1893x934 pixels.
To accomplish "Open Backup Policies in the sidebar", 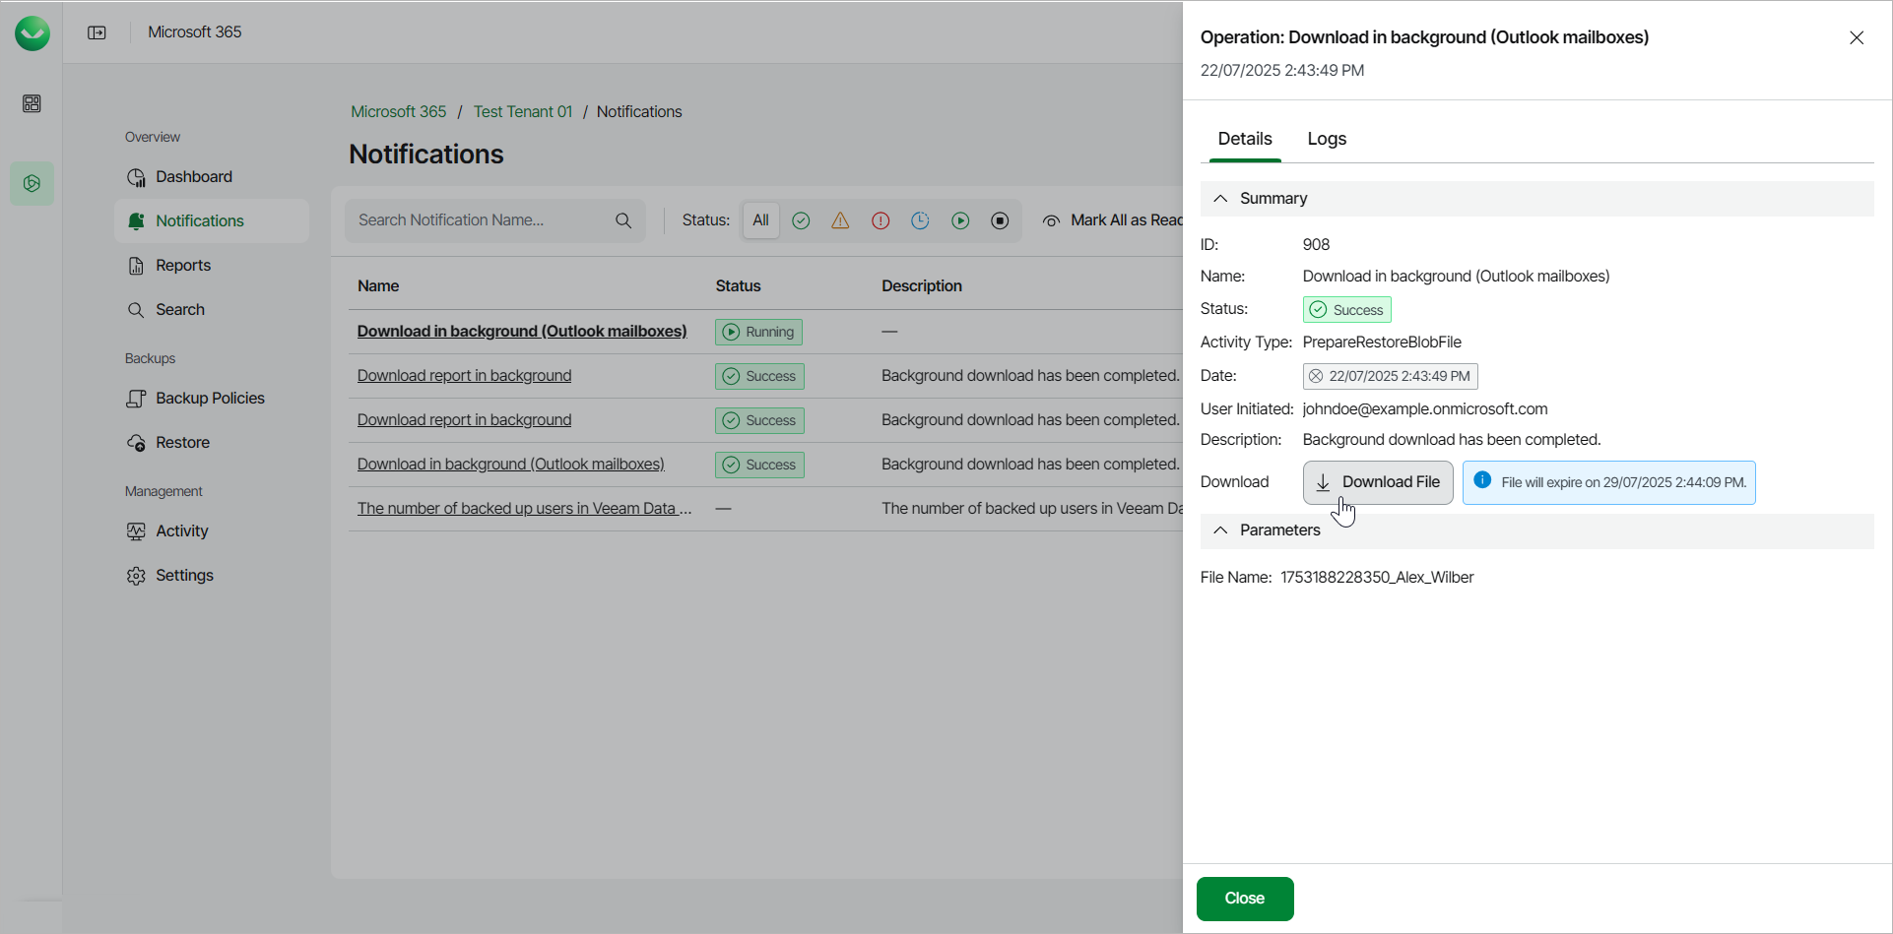I will click(x=211, y=399).
